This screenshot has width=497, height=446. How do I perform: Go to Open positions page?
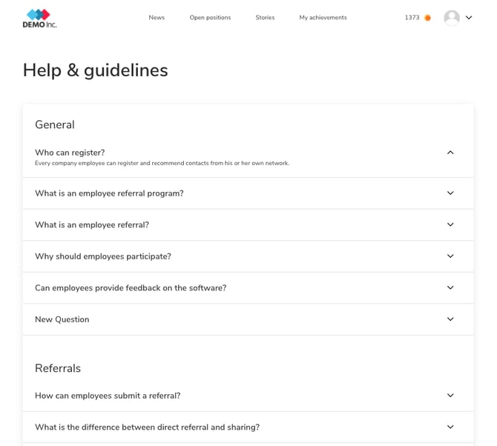coord(210,18)
